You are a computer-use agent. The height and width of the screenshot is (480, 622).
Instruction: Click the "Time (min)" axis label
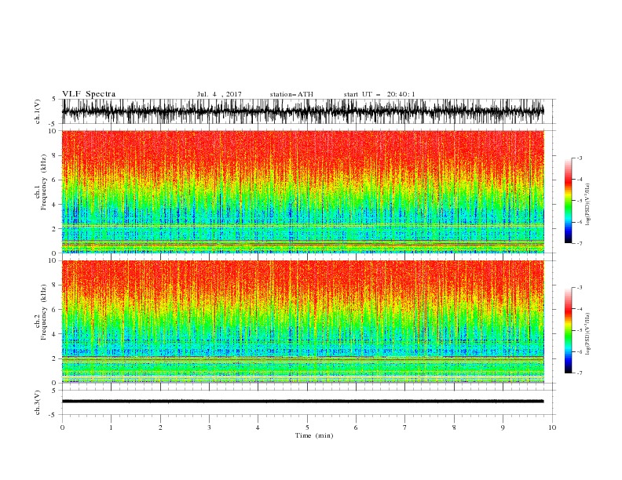[314, 435]
